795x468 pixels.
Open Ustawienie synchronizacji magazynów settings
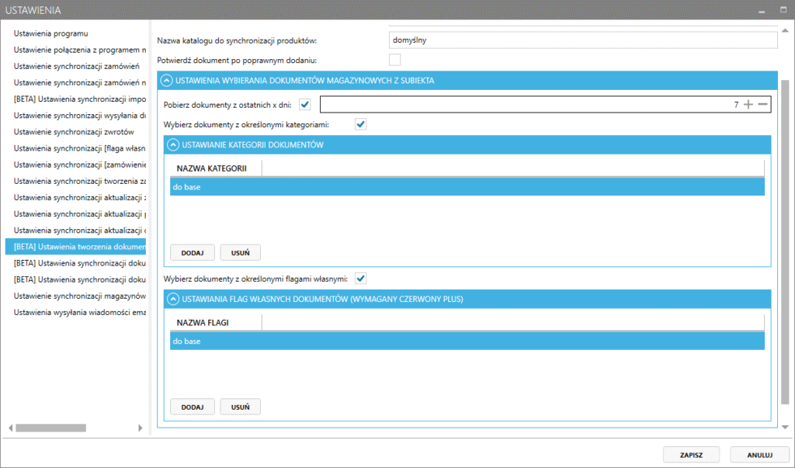point(79,296)
